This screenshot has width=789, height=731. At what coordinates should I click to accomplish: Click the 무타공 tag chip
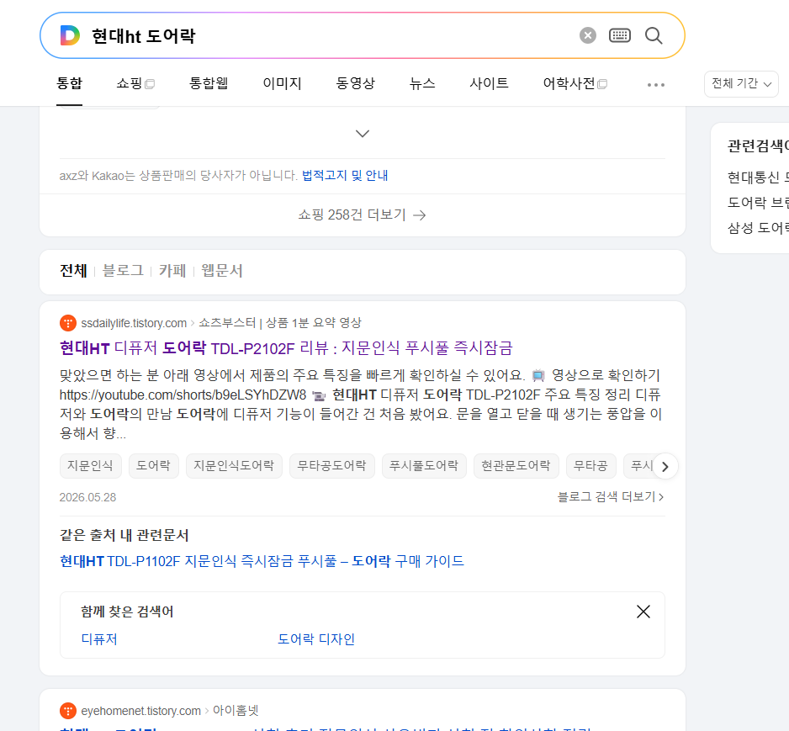590,466
